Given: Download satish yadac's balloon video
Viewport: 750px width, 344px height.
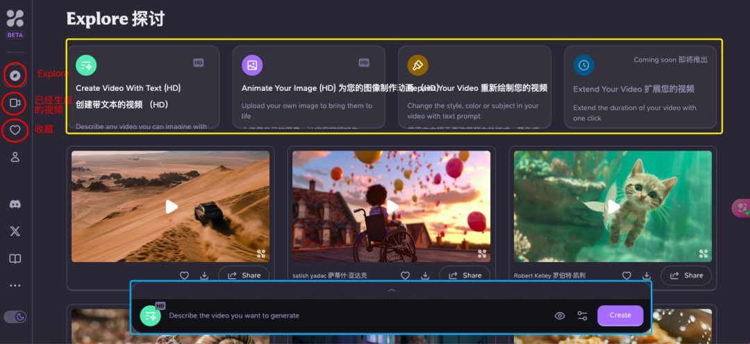Looking at the screenshot, I should point(425,275).
